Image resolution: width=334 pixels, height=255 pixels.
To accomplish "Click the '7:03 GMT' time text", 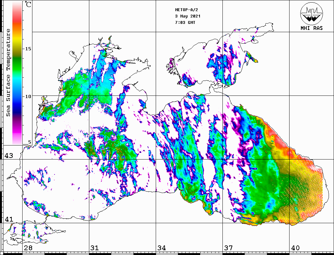I will click(185, 22).
